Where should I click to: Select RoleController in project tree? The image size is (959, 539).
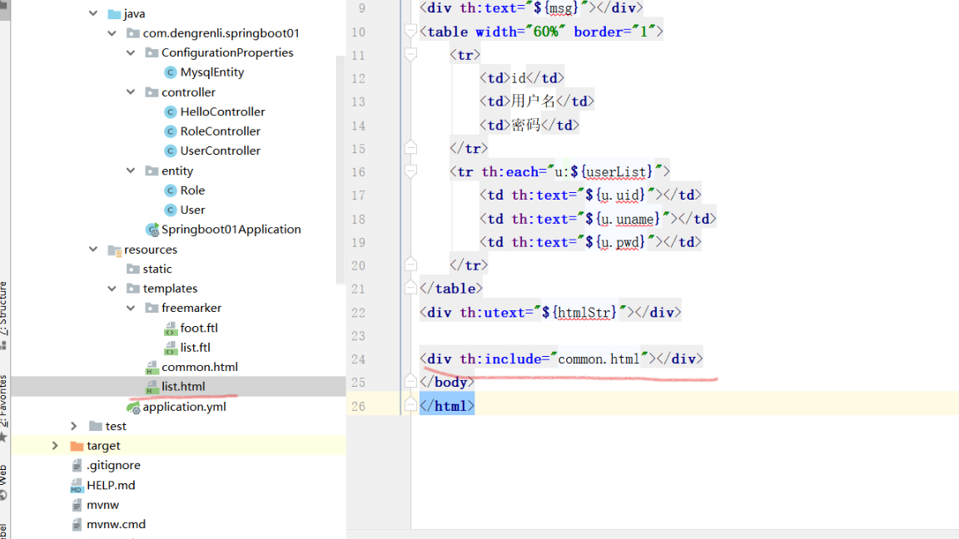[220, 131]
